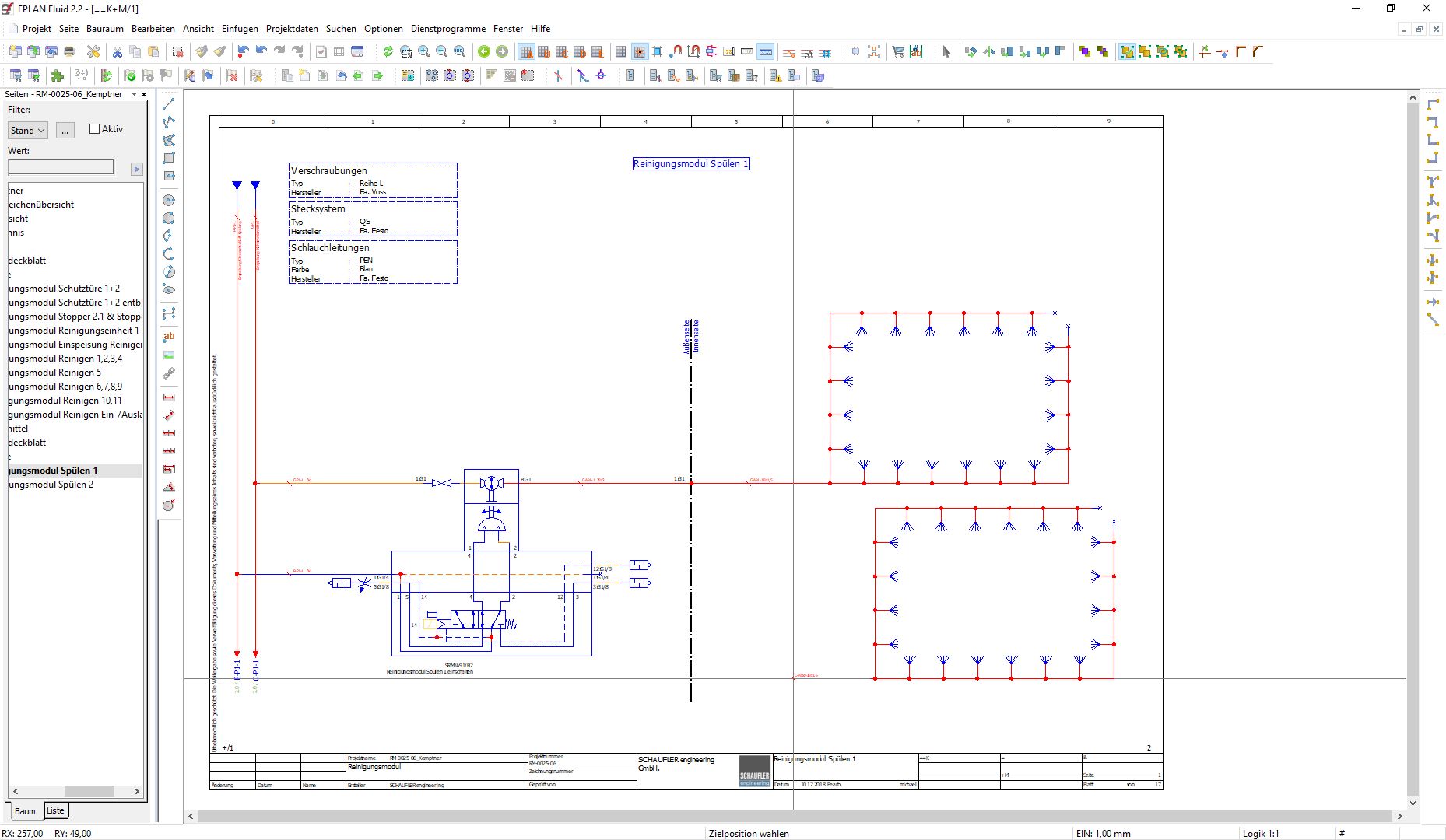Open the Einfügen menu

[x=240, y=29]
